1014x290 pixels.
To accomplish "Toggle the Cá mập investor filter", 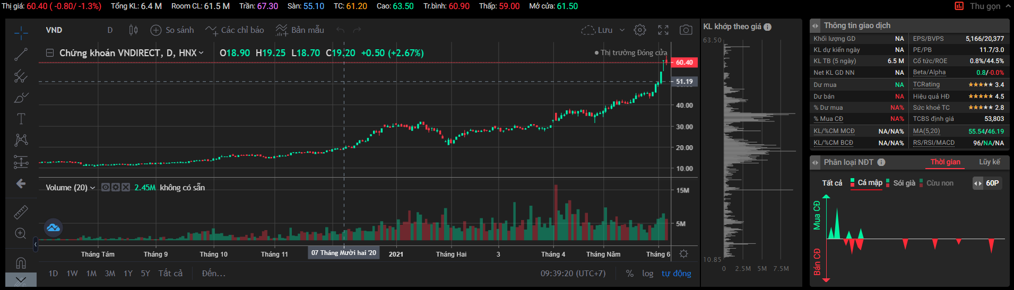I will pyautogui.click(x=866, y=183).
